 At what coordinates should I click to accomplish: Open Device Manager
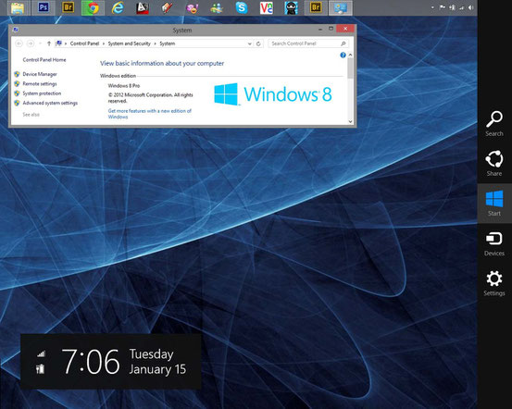click(x=40, y=74)
